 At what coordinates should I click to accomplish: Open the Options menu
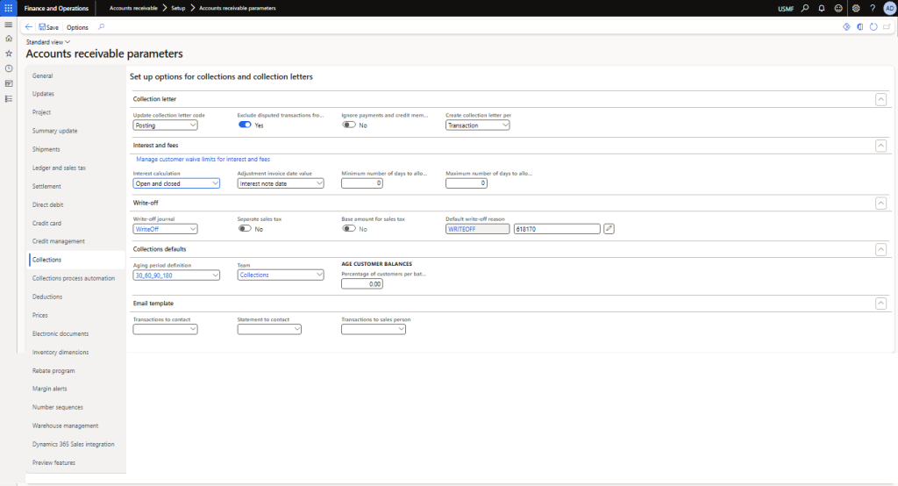[77, 27]
